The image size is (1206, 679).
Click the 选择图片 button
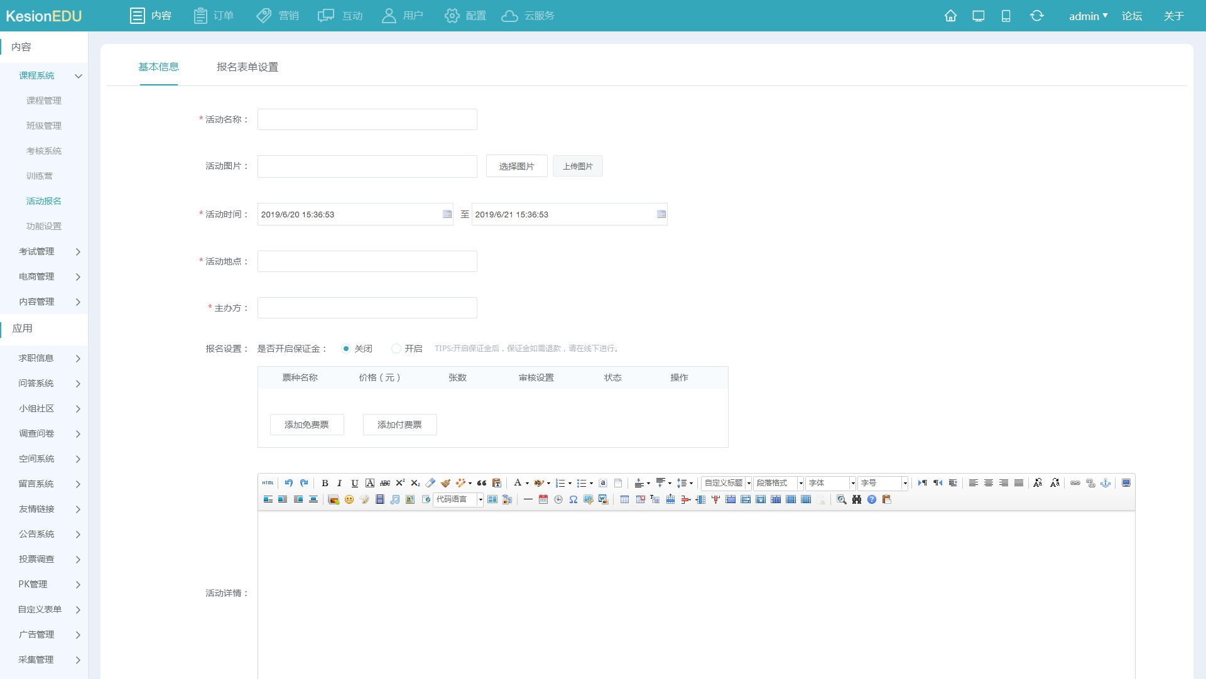point(516,166)
